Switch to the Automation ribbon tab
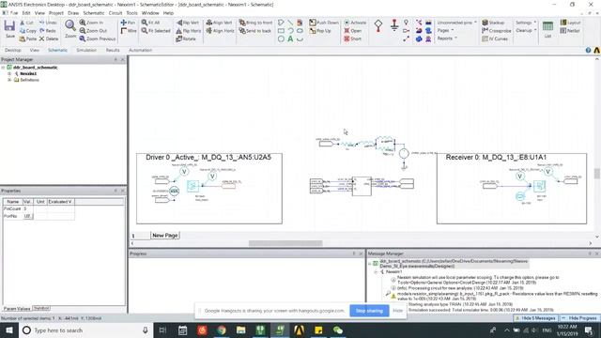This screenshot has height=338, width=601. click(140, 50)
